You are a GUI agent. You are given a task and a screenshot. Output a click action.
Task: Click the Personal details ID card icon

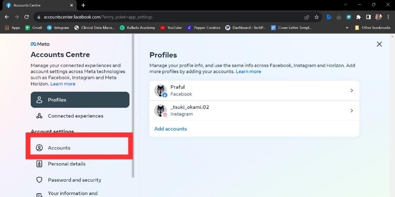point(39,164)
